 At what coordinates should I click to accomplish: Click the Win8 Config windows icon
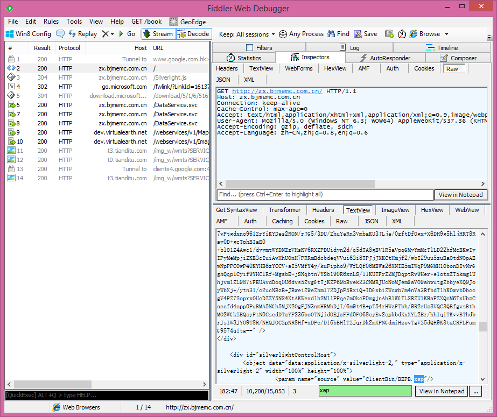click(10, 34)
